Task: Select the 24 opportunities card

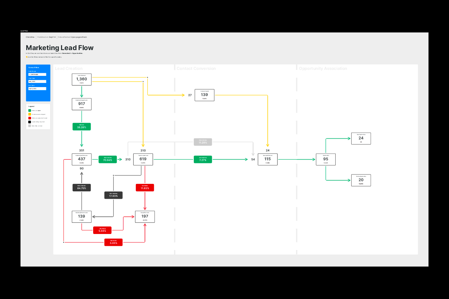Action: (x=361, y=138)
